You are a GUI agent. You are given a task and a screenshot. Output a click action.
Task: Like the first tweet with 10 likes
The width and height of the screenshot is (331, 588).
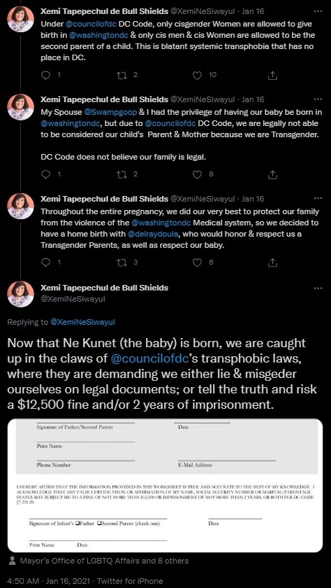[197, 75]
